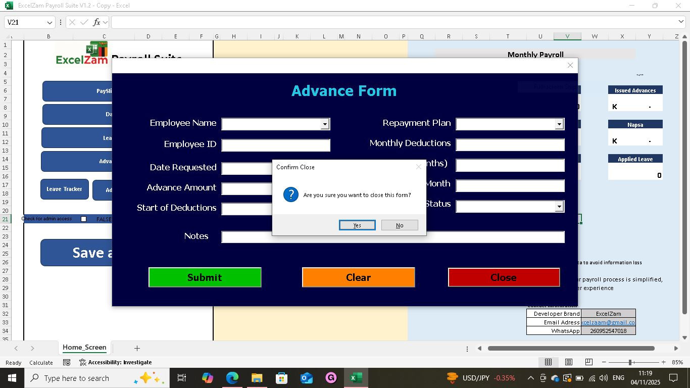Image resolution: width=690 pixels, height=388 pixels.
Task: Open the Name Box dropdown
Action: click(50, 22)
